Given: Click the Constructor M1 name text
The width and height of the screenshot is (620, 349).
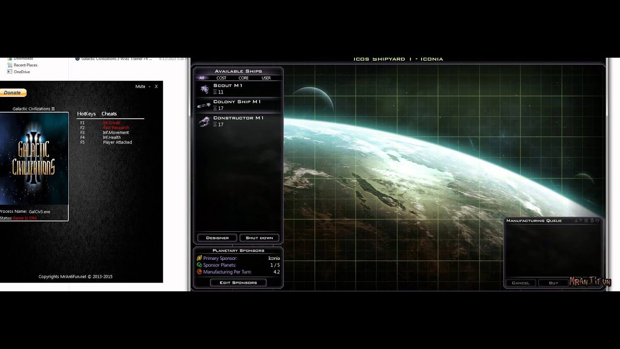Looking at the screenshot, I should click(238, 118).
